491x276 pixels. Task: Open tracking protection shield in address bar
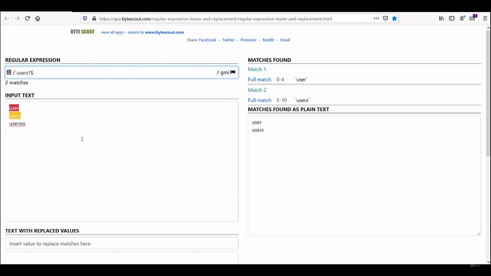85,18
